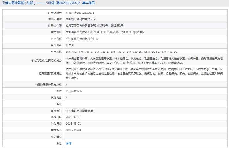Image resolution: width=229 pixels, height=149 pixels.
Task: Click the 结构及组成 description text
Action: [x=144, y=61]
